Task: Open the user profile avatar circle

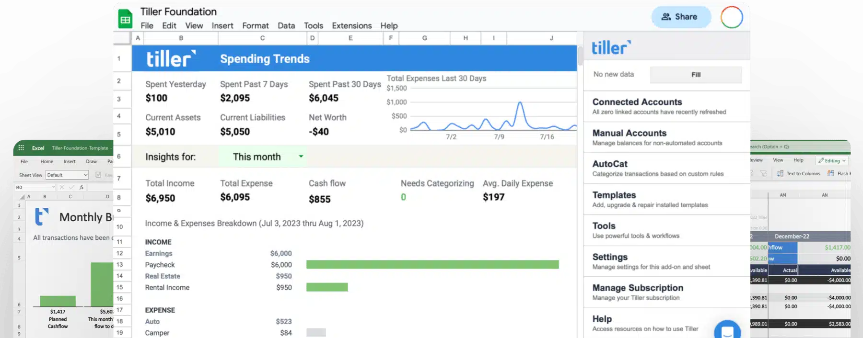Action: pos(732,17)
